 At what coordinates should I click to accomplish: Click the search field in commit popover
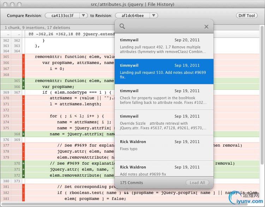click(x=164, y=26)
